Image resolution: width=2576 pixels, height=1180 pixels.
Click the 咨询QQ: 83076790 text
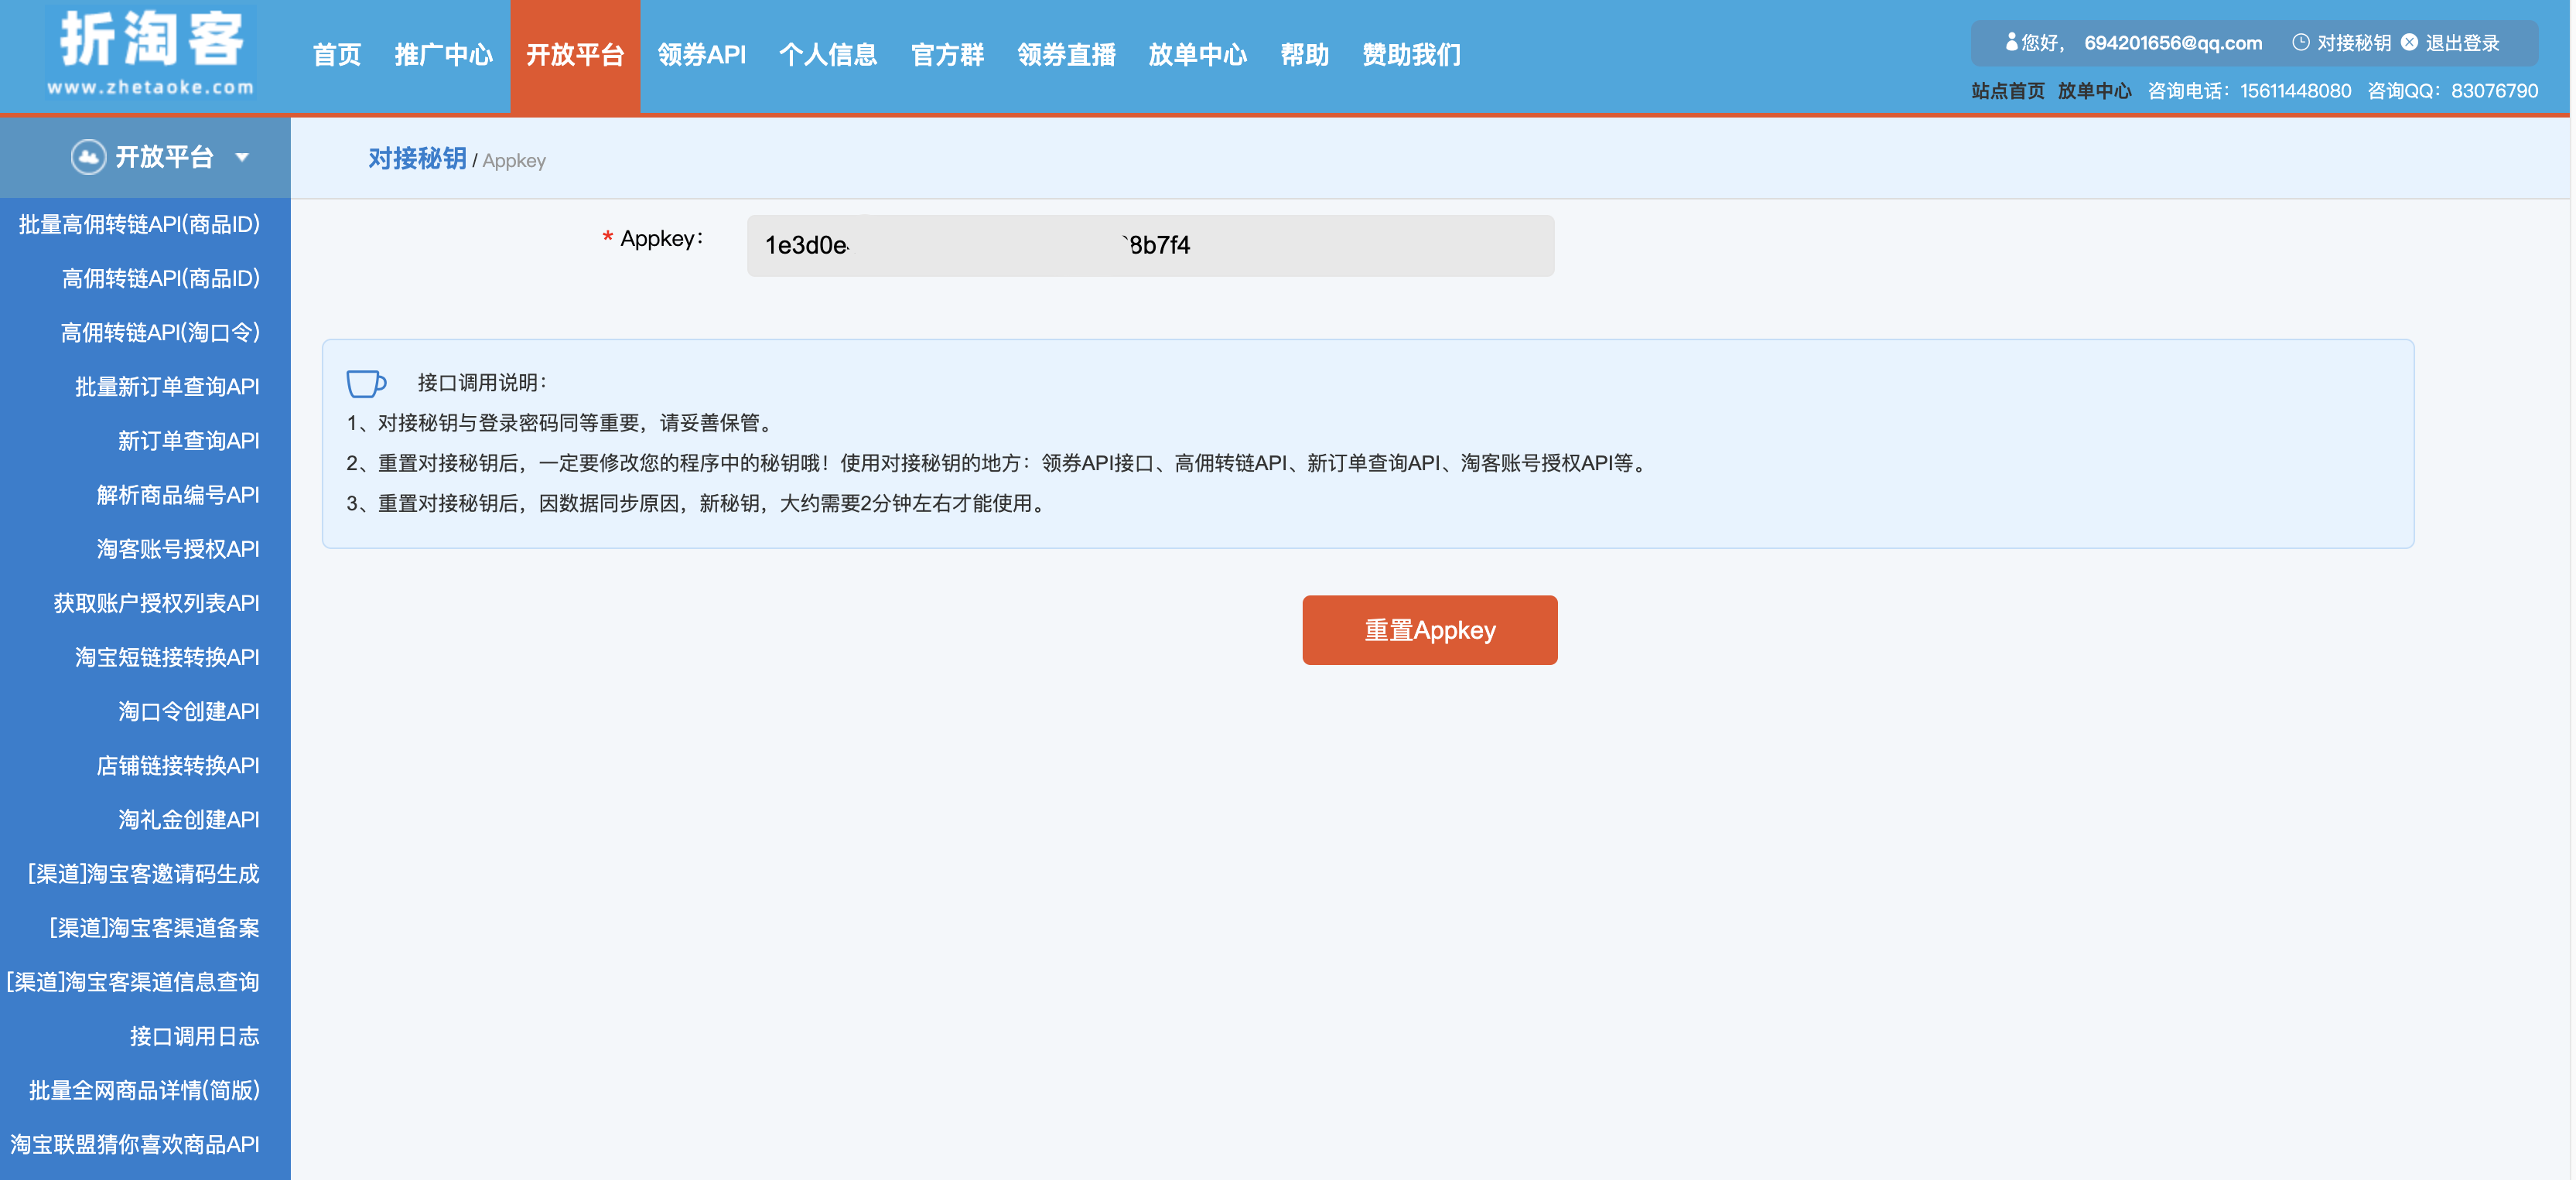(x=2452, y=91)
